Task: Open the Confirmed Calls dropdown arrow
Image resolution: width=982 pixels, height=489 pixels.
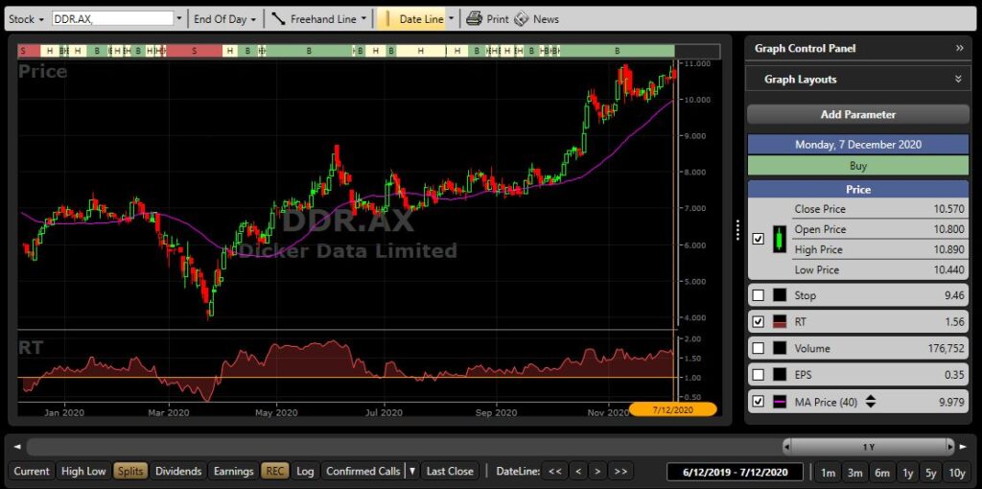Action: [412, 471]
